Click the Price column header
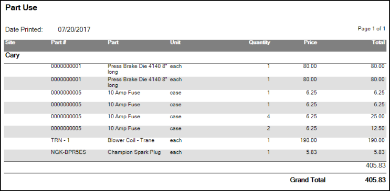 [310, 42]
